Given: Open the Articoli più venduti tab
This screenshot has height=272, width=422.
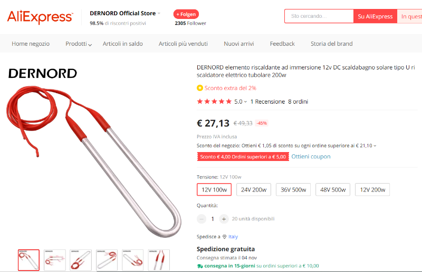Looking at the screenshot, I should point(183,44).
